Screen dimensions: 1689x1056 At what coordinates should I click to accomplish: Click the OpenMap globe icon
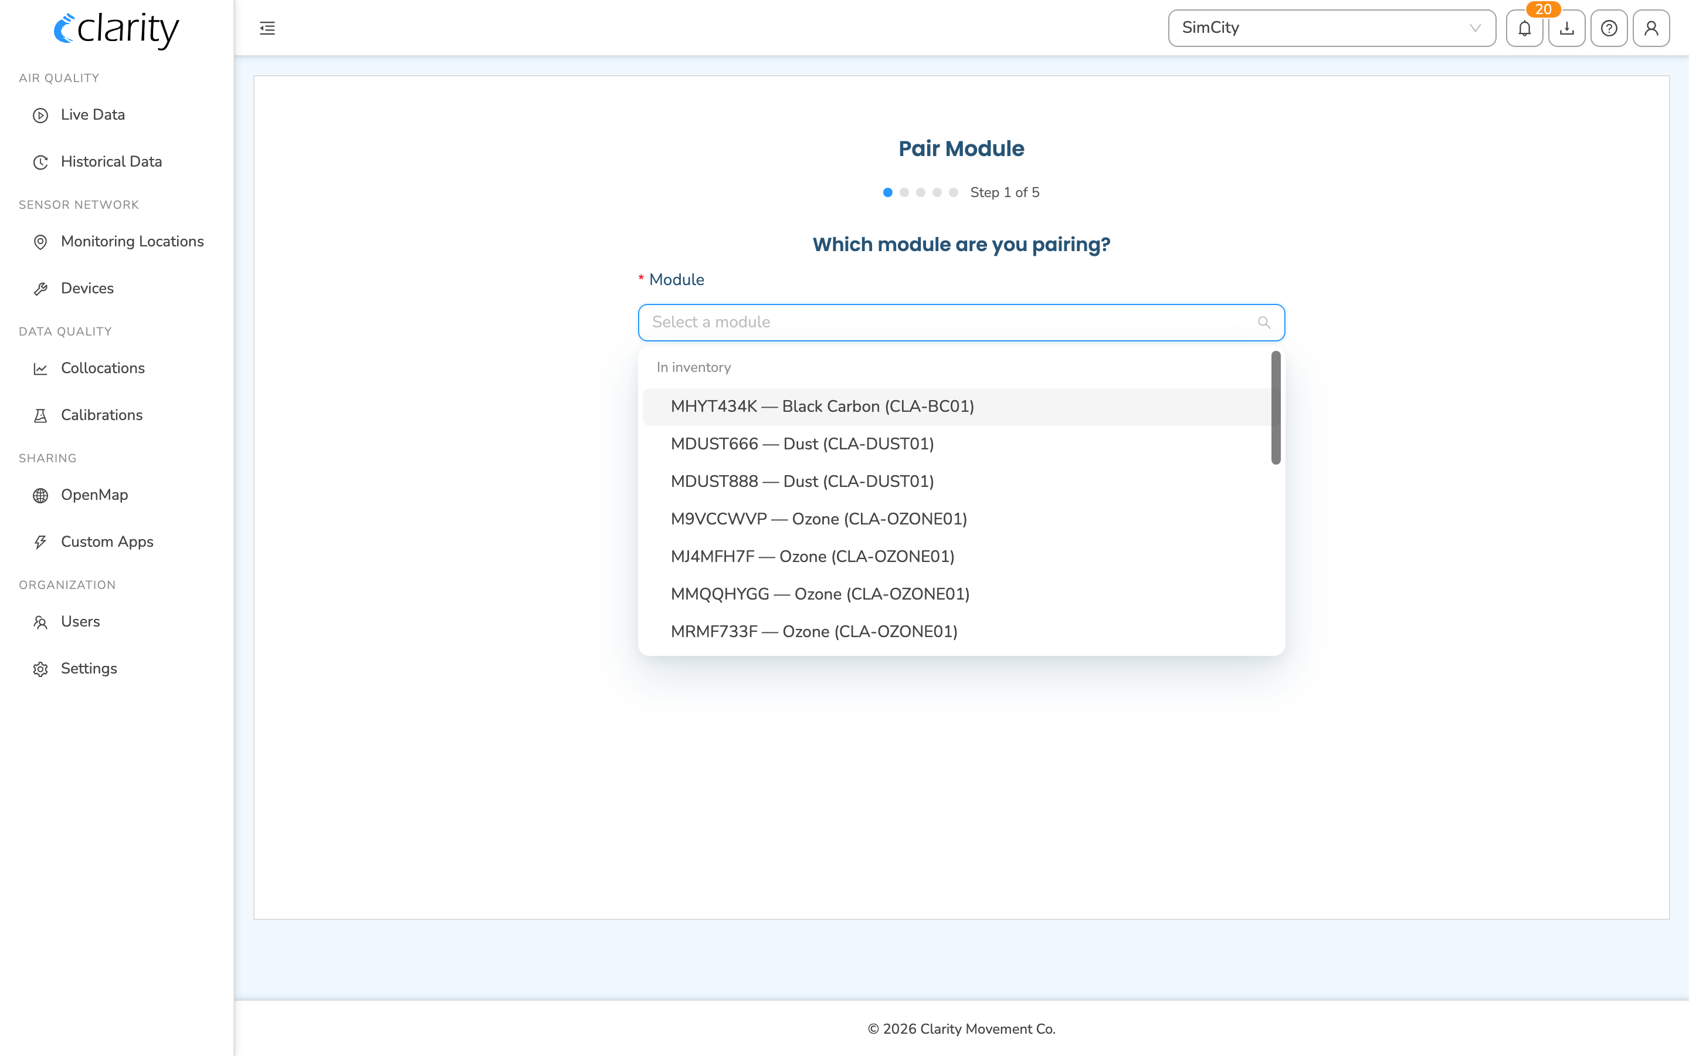pos(40,495)
